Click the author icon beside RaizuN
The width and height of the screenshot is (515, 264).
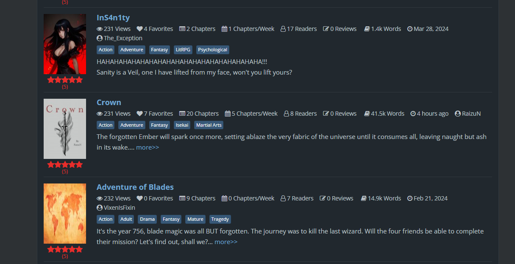pyautogui.click(x=458, y=114)
